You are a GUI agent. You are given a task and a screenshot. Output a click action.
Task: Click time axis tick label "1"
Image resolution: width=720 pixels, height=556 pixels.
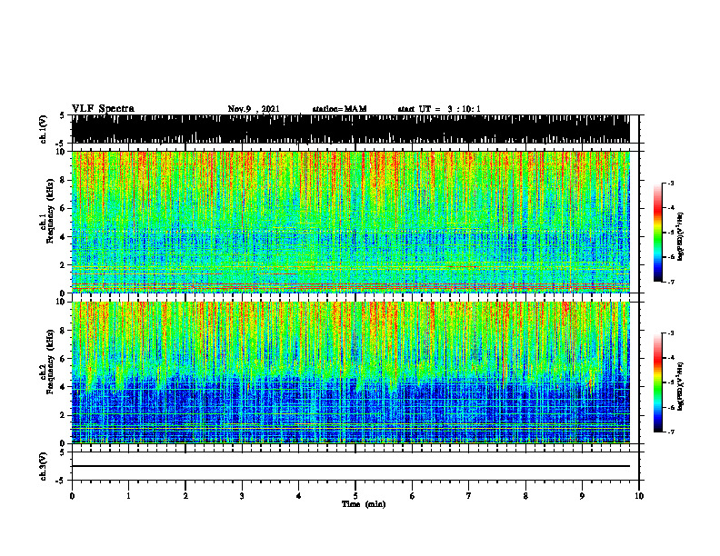click(x=128, y=496)
